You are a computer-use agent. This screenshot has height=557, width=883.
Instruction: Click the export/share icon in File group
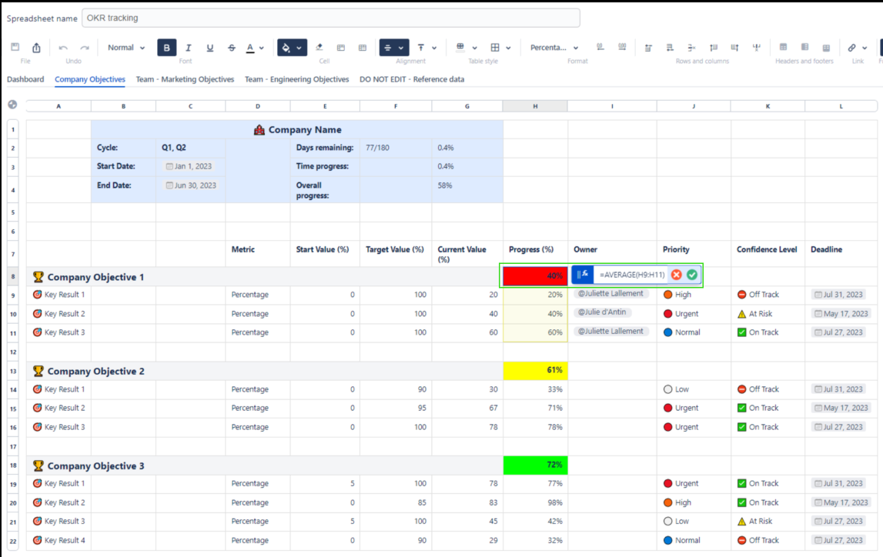tap(36, 48)
